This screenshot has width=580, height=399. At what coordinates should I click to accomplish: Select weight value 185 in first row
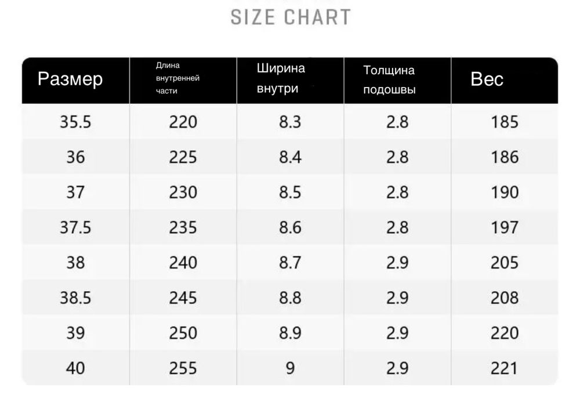(x=505, y=122)
